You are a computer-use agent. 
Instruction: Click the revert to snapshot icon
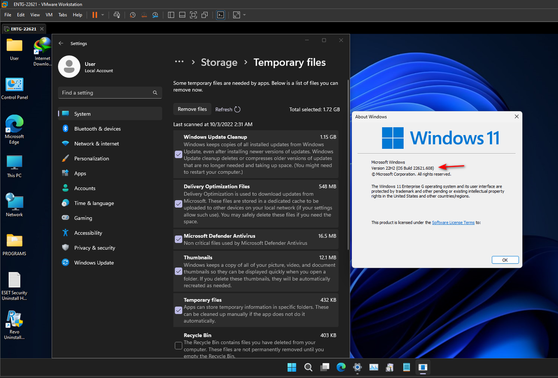[x=144, y=15]
